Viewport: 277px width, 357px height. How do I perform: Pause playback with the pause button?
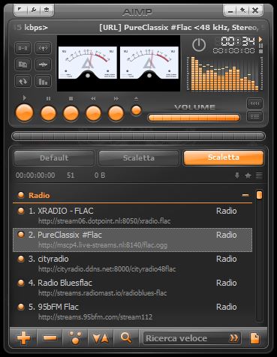[x=48, y=113]
